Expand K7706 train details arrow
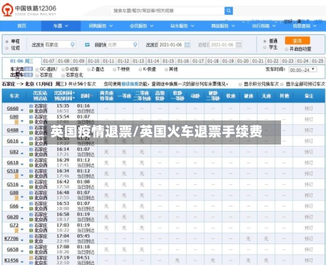This screenshot has width=326, height=265. 22,240
